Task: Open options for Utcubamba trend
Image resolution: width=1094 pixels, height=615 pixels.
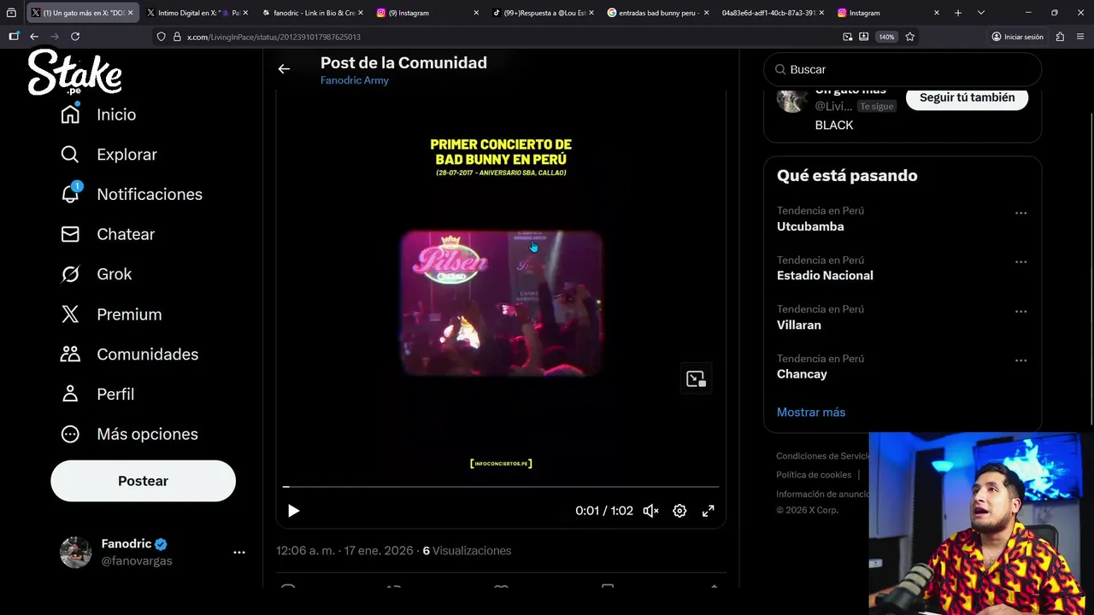Action: [1020, 213]
